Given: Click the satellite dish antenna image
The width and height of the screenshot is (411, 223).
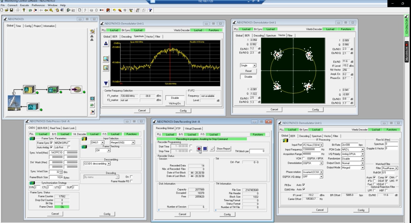Looking at the screenshot, I should point(14,103).
